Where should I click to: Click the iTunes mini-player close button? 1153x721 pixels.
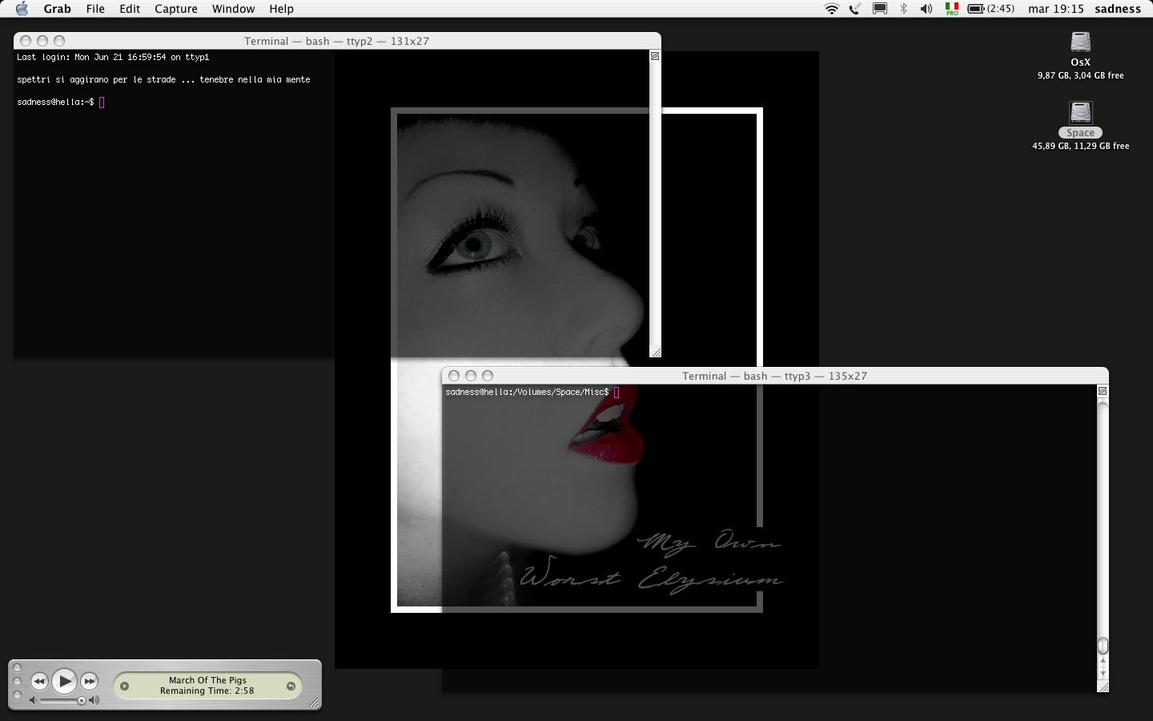[x=18, y=668]
